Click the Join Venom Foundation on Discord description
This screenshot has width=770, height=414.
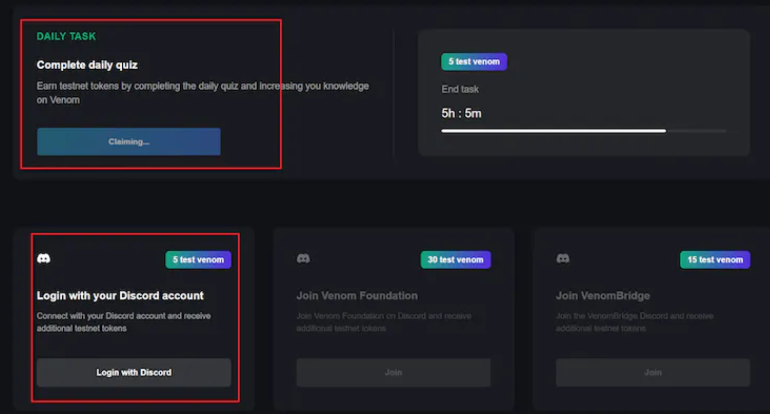pos(384,322)
